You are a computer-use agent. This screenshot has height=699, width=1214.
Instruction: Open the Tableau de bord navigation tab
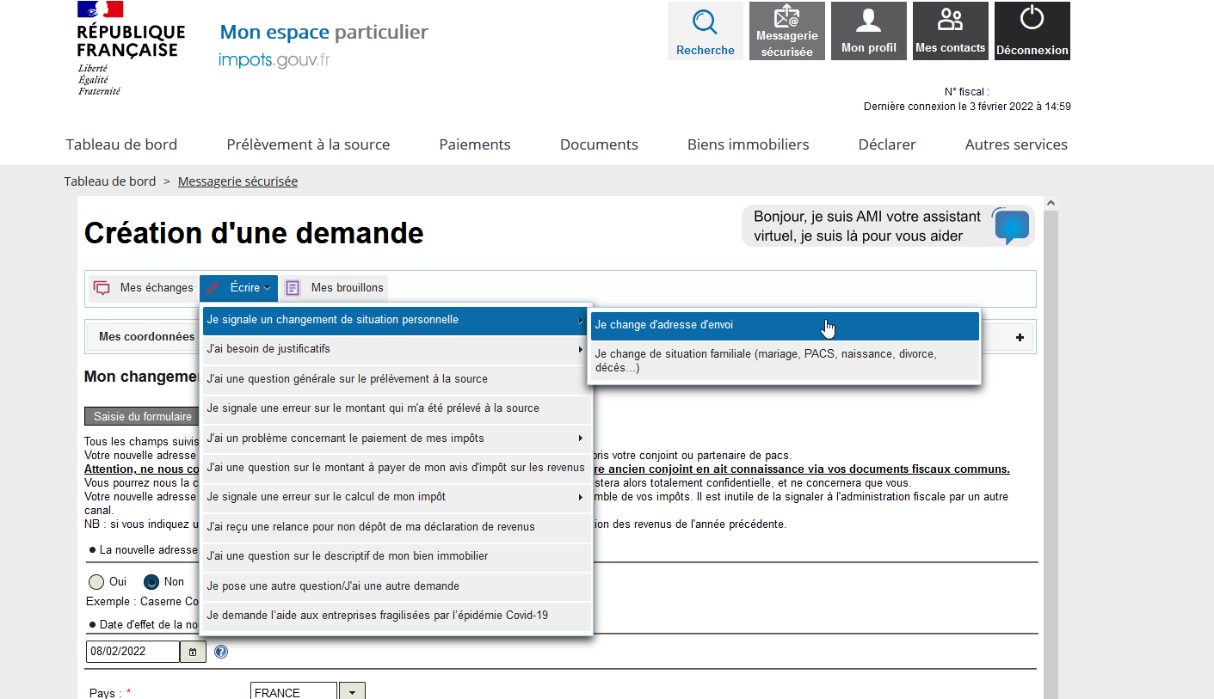click(121, 144)
